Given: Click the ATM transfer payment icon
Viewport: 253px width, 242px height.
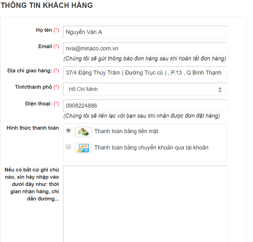Looking at the screenshot, I should coord(83,148).
